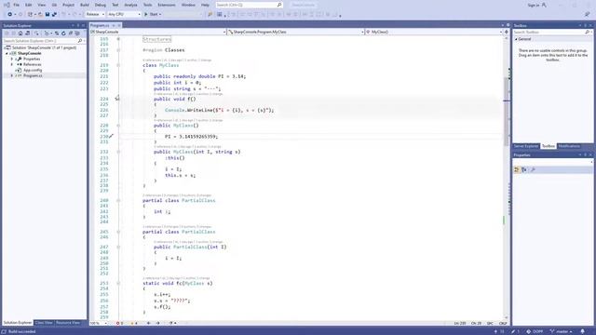Image resolution: width=596 pixels, height=335 pixels.
Task: Click the errors count icon below the editor
Action: 118,323
